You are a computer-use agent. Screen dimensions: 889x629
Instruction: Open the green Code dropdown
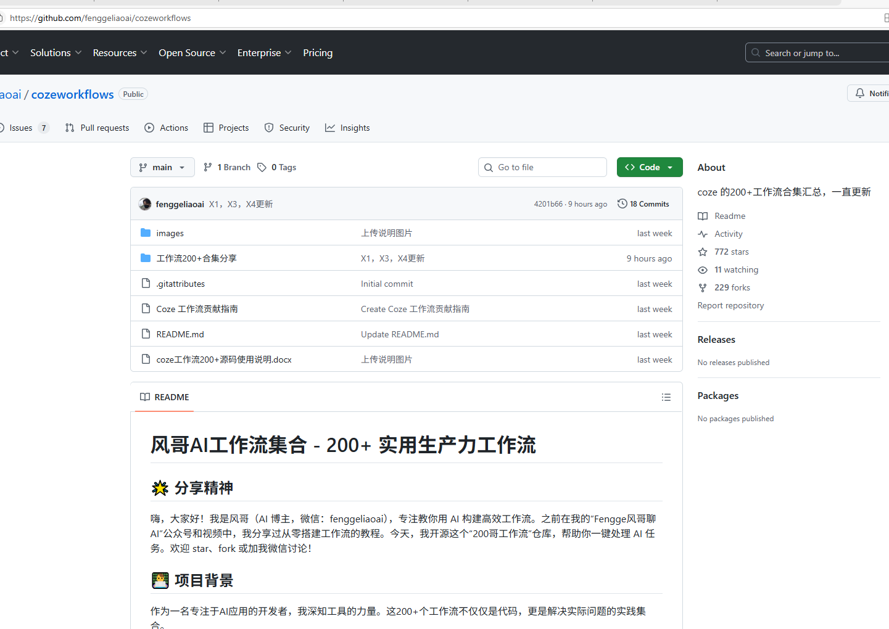coord(649,167)
